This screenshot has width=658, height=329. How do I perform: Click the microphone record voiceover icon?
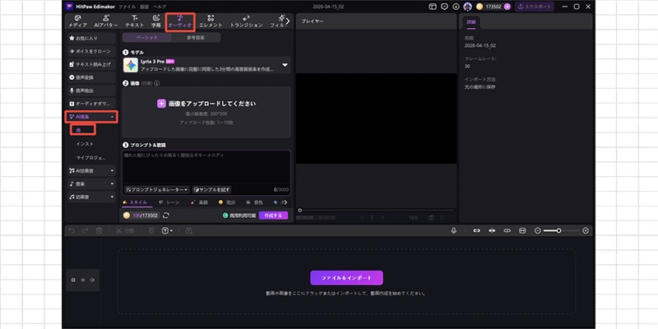coord(454,230)
